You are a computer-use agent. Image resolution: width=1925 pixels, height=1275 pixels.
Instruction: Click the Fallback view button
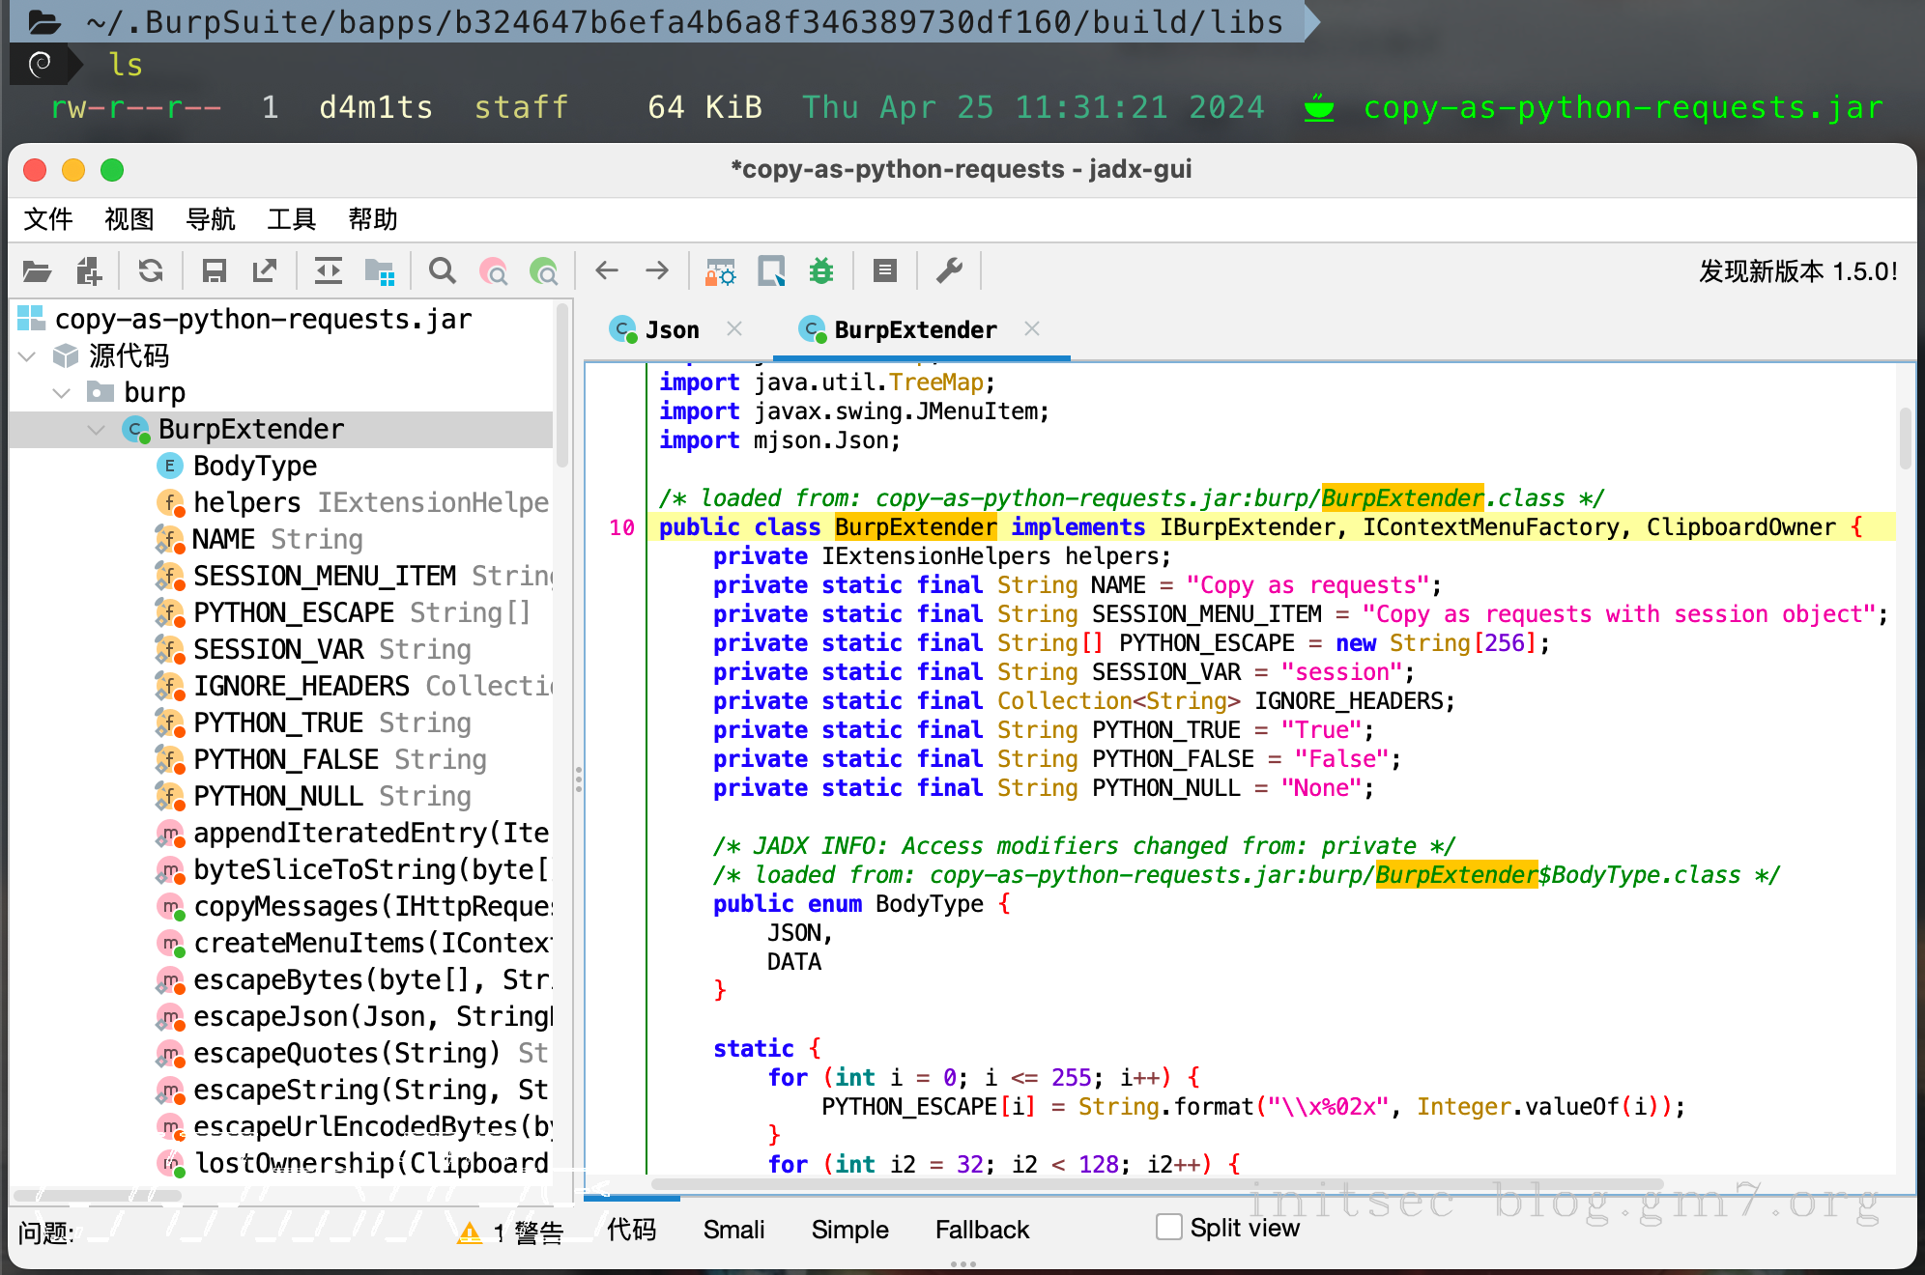(982, 1230)
